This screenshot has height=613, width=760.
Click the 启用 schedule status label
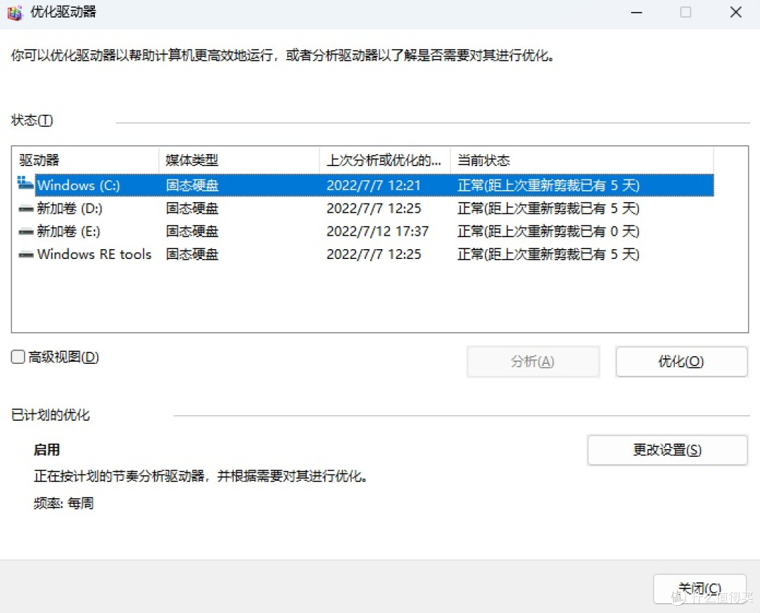[46, 450]
